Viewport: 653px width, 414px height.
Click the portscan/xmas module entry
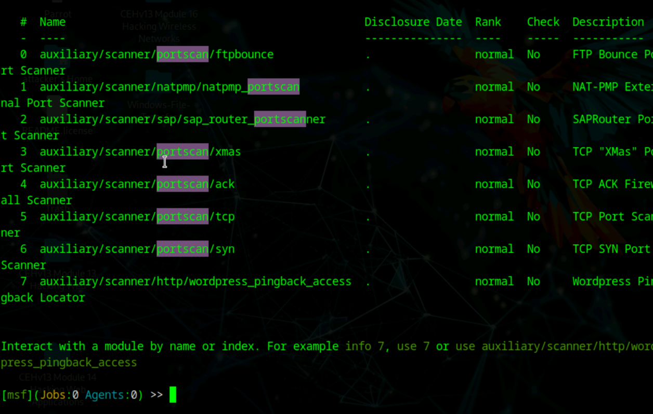(140, 152)
